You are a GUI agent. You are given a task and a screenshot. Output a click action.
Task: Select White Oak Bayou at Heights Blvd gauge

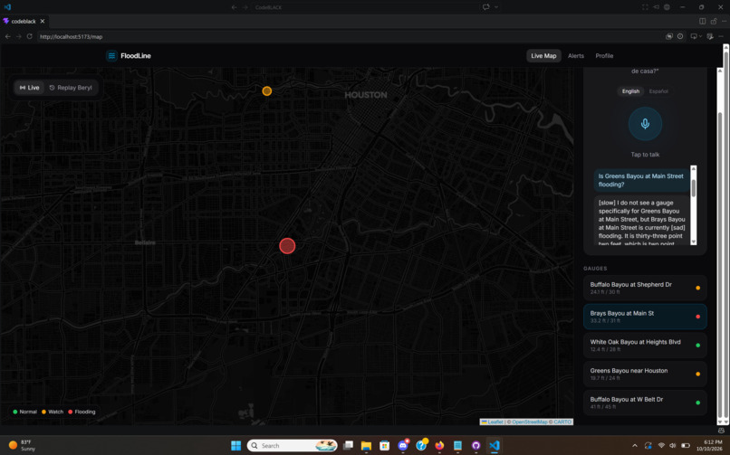(645, 346)
